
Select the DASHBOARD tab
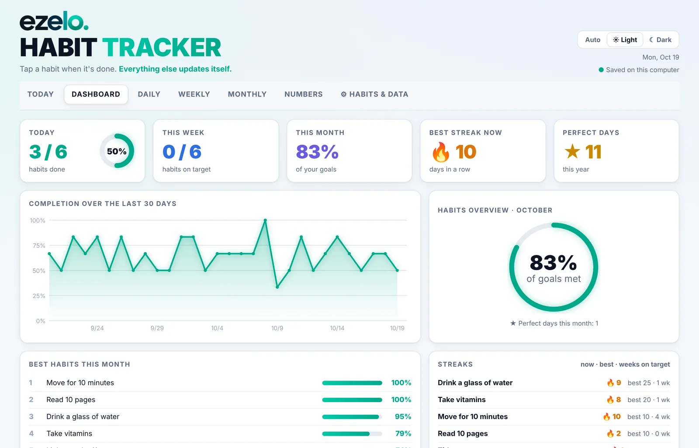point(96,94)
